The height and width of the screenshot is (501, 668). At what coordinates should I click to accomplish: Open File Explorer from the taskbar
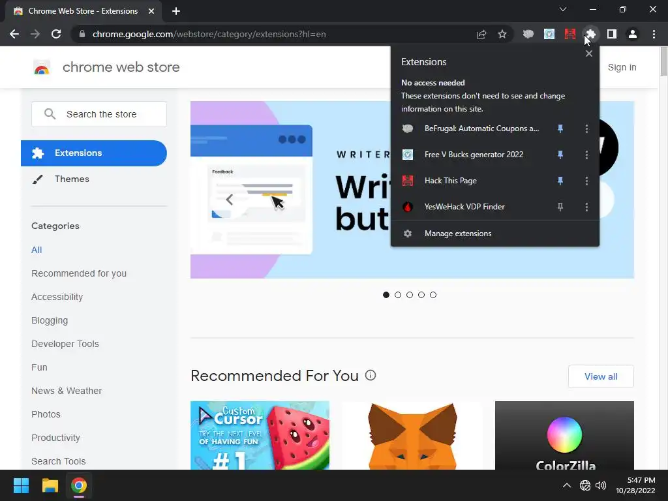click(50, 485)
